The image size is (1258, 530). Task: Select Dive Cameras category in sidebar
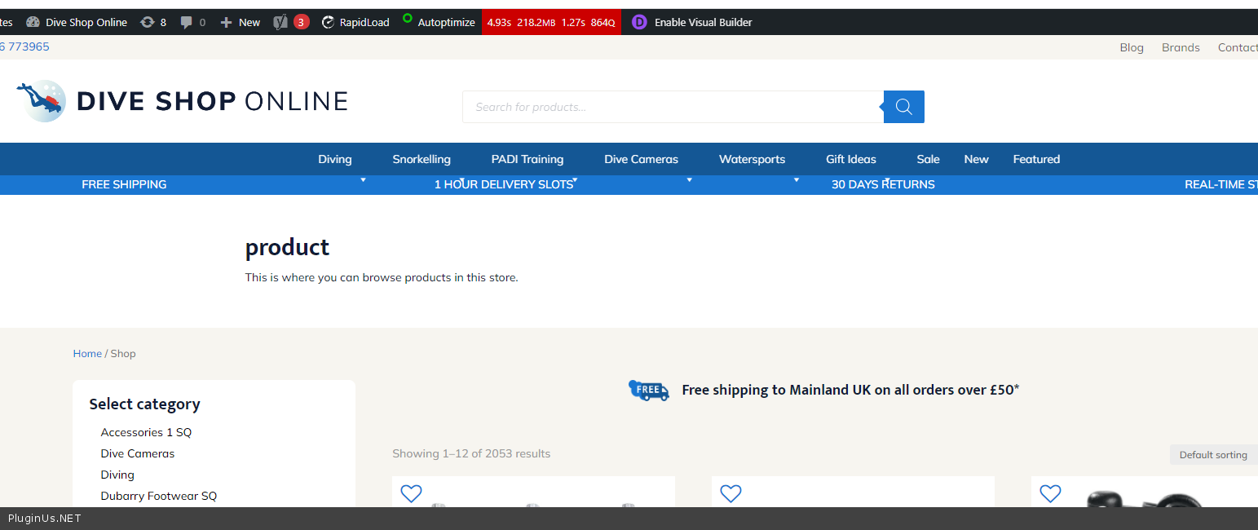[137, 453]
